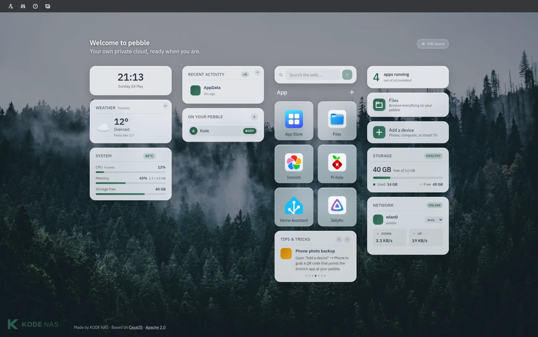Click the overcast cloud weather icon
538x337 pixels.
(103, 127)
